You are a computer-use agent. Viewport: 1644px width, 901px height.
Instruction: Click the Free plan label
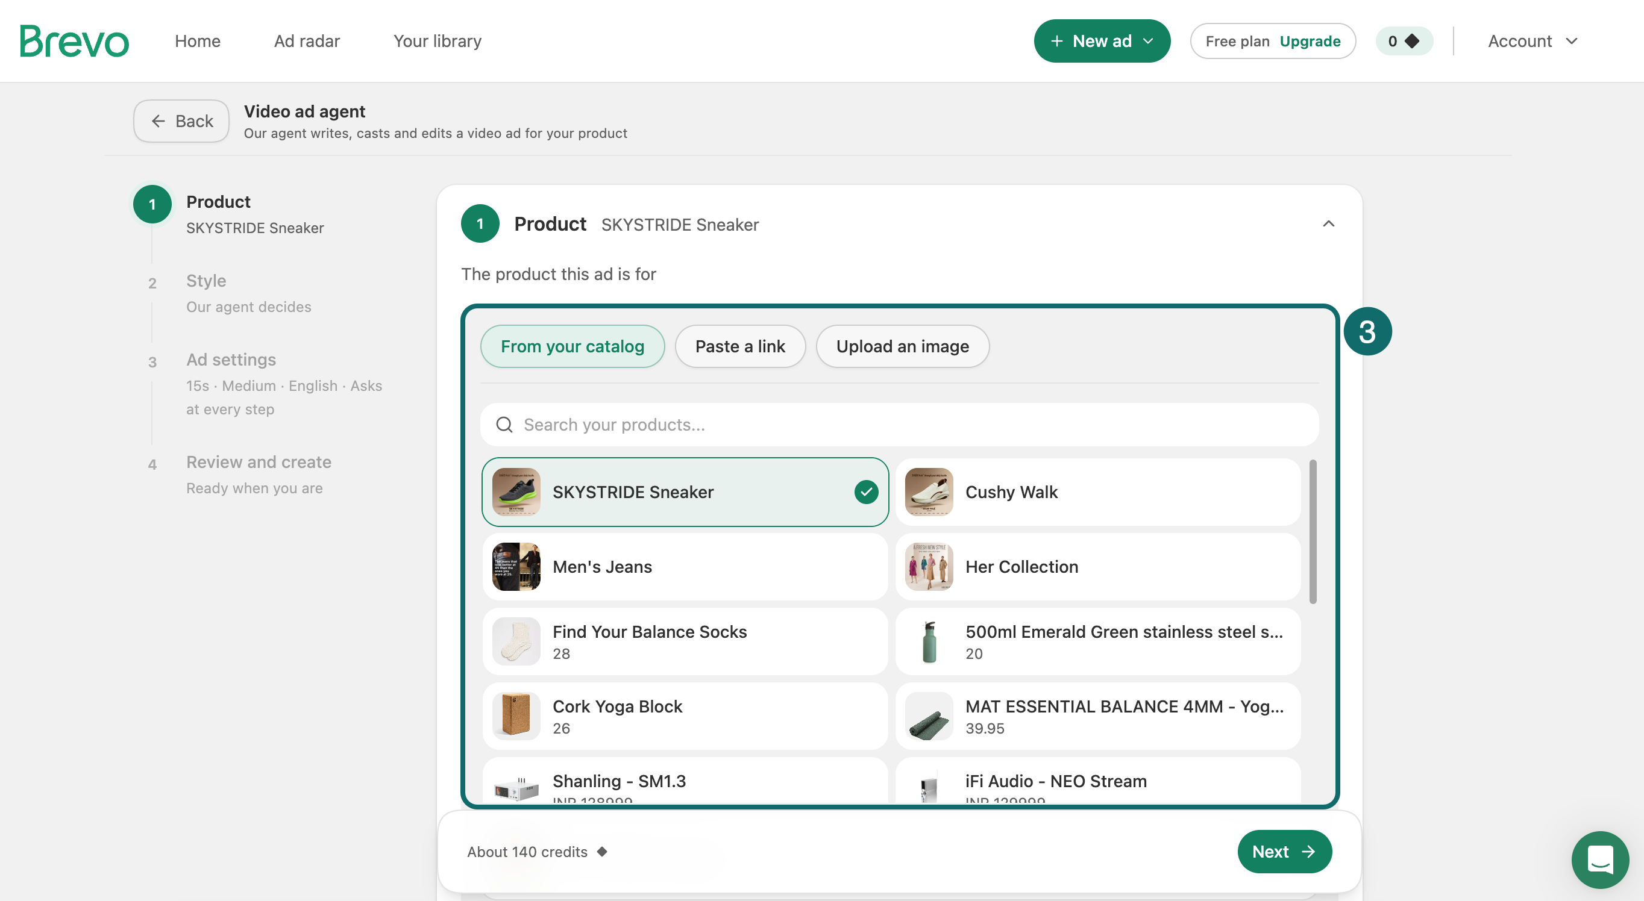(x=1237, y=41)
